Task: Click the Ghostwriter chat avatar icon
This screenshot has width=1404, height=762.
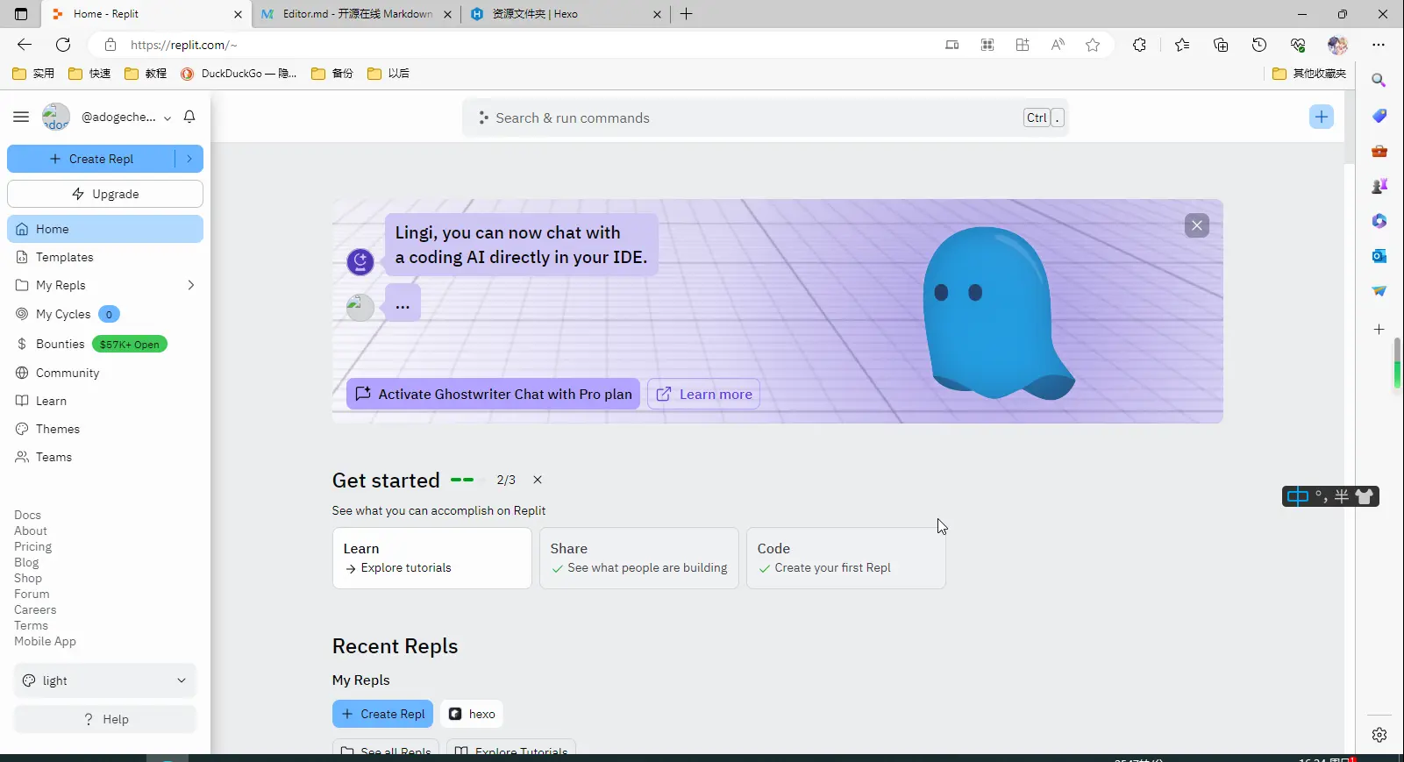Action: pyautogui.click(x=360, y=261)
